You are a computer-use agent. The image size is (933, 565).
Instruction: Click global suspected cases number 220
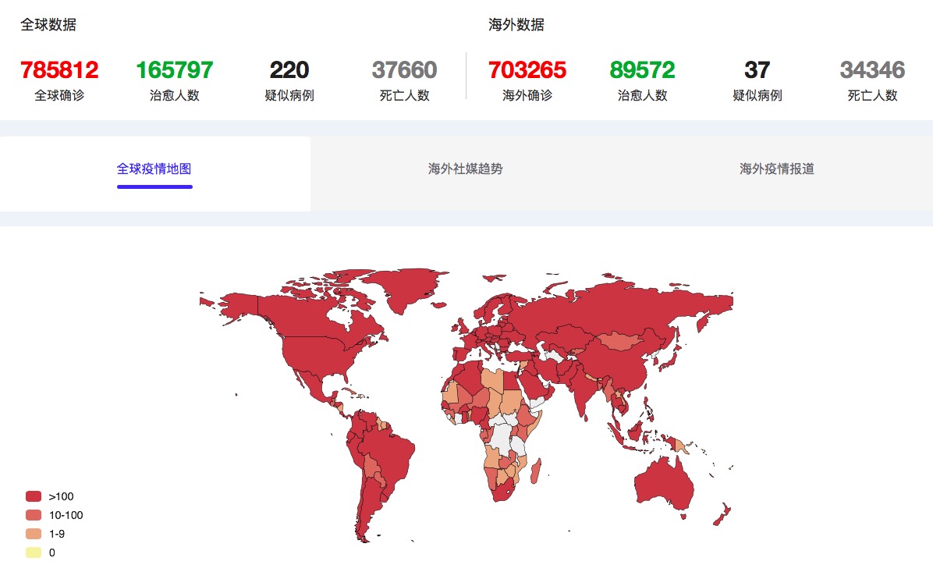click(289, 69)
